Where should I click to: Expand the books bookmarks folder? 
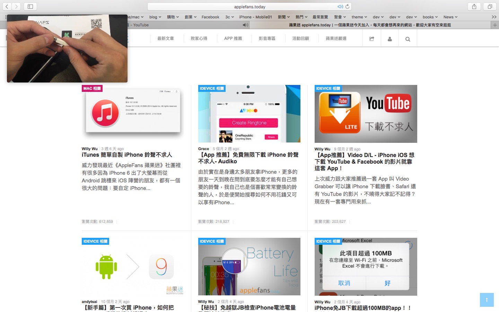click(x=430, y=17)
